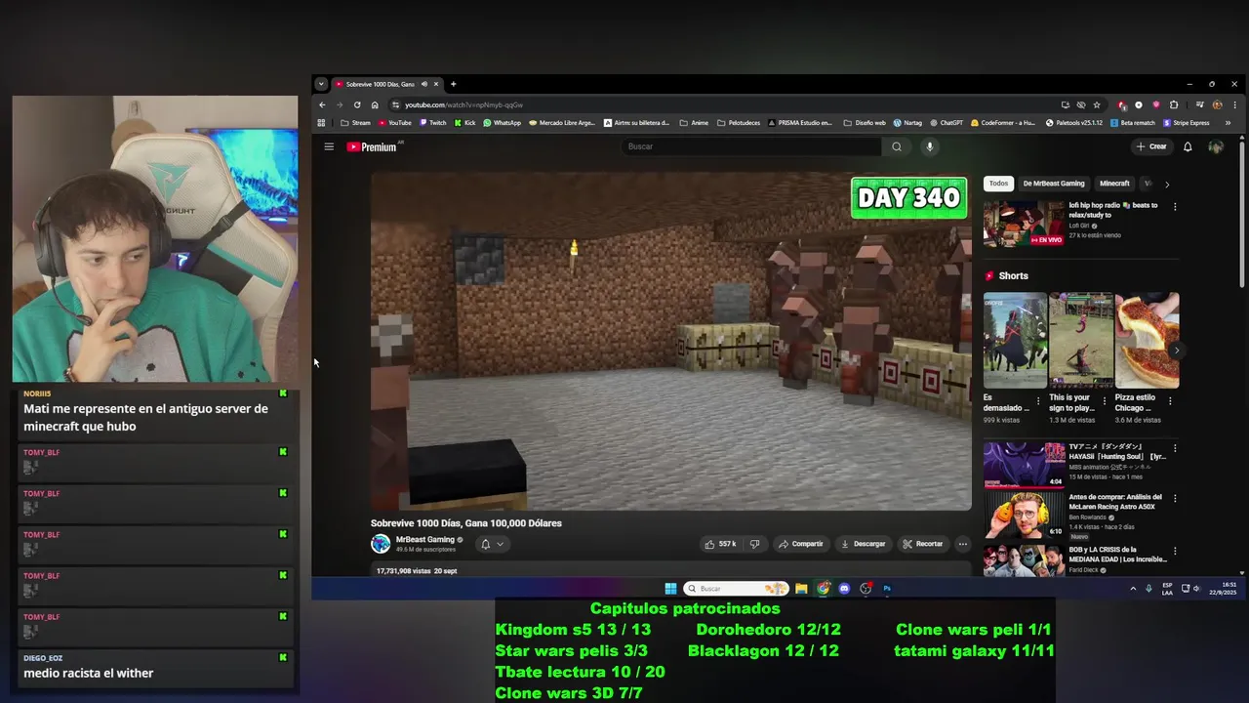
Task: Show more bookmarks with double chevron
Action: coord(1228,123)
